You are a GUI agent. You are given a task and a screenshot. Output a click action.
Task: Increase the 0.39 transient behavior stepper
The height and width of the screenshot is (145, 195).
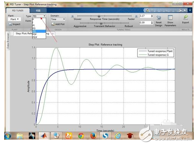(x=152, y=22)
